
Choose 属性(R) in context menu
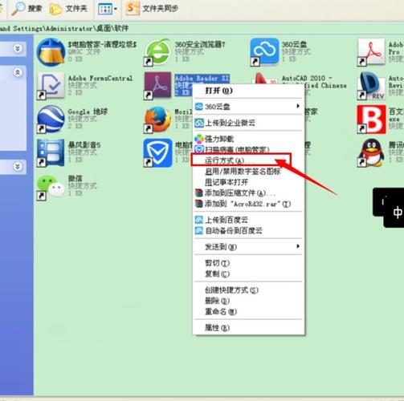(x=249, y=328)
